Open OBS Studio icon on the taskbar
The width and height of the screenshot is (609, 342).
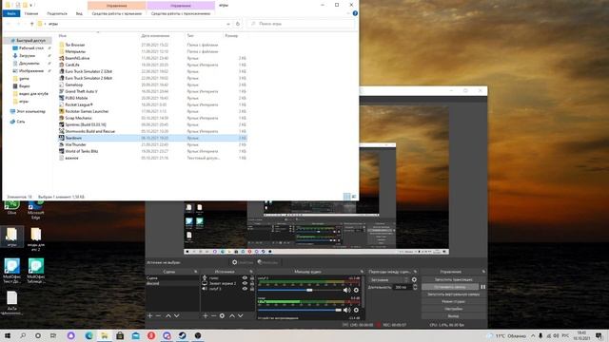click(x=198, y=335)
